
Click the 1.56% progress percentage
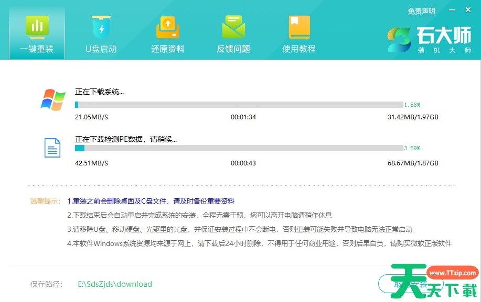(412, 105)
